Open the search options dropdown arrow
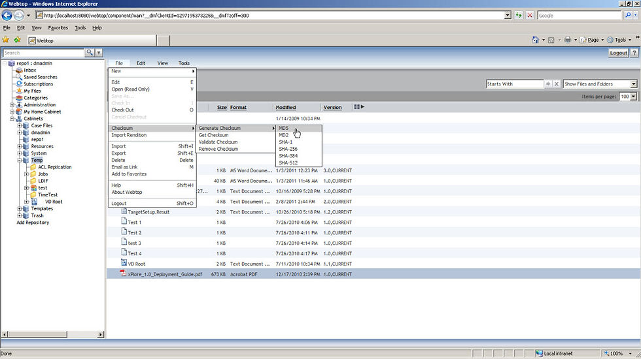The image size is (641, 359). pos(99,53)
